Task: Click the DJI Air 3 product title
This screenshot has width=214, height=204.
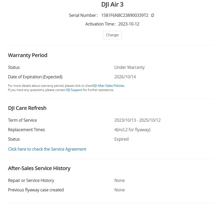Action: [x=112, y=4]
